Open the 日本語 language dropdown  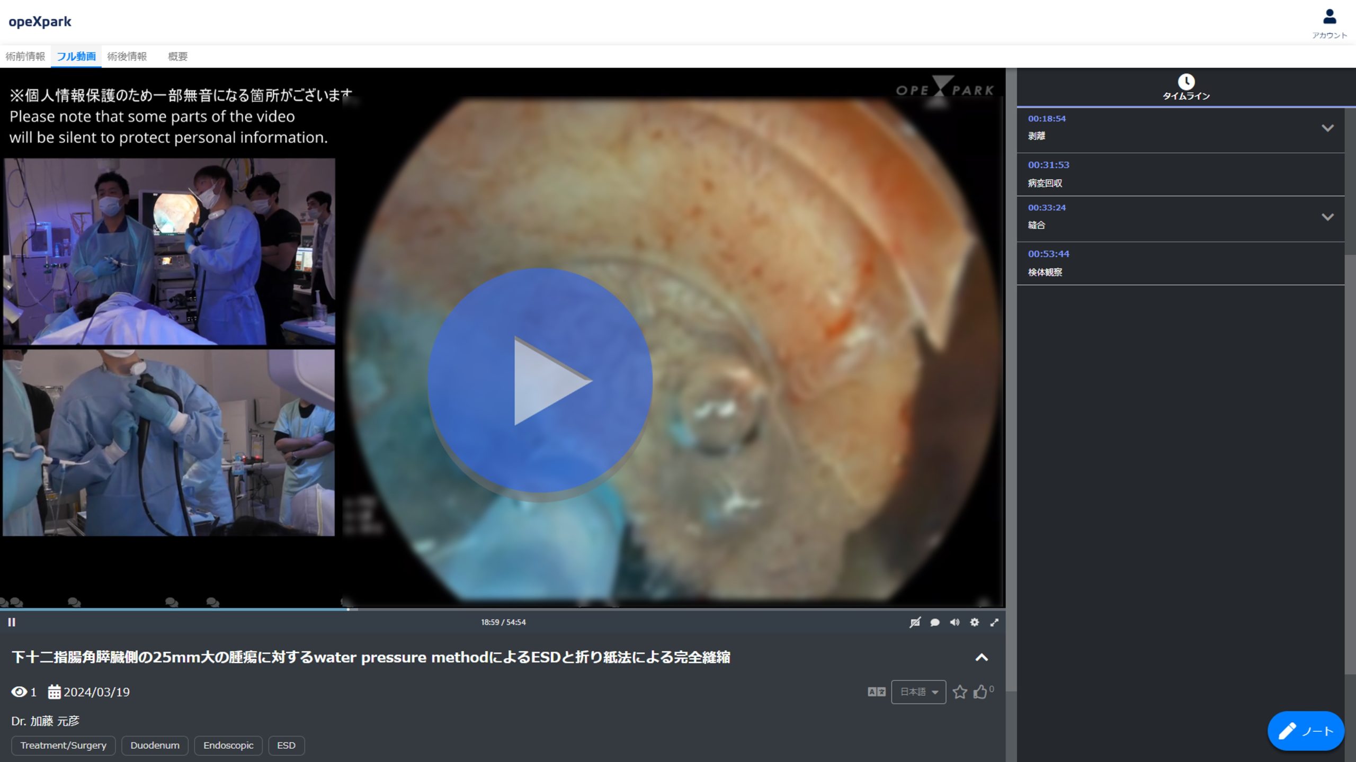click(918, 692)
